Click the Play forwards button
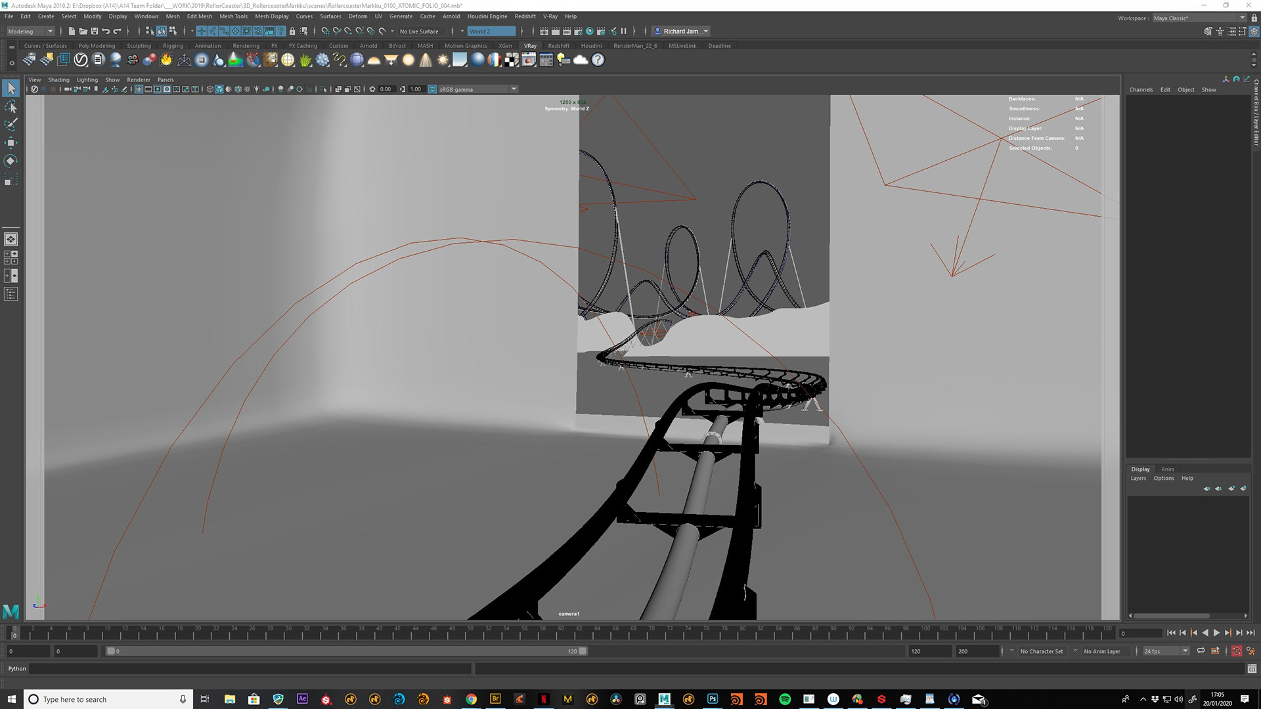Viewport: 1261px width, 709px height. point(1216,633)
